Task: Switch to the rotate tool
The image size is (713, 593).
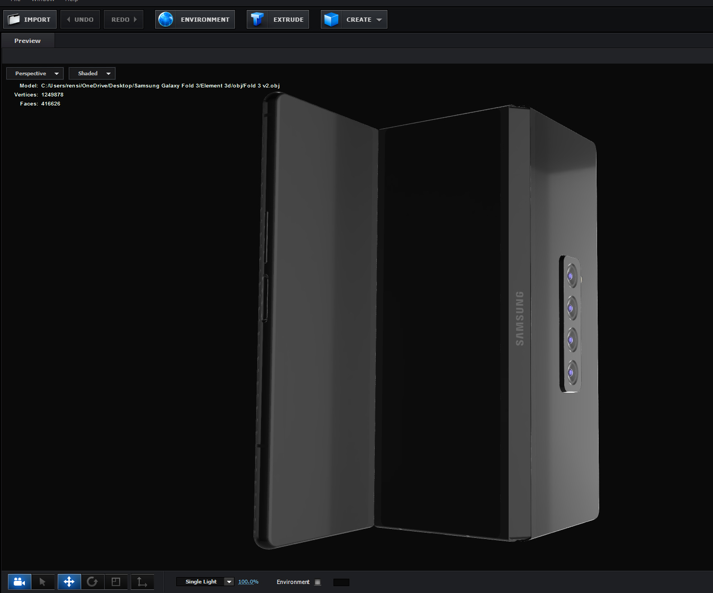Action: point(92,582)
